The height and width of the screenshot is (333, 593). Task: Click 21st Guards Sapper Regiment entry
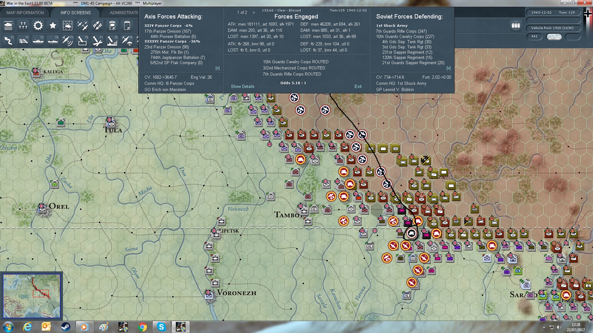point(413,63)
